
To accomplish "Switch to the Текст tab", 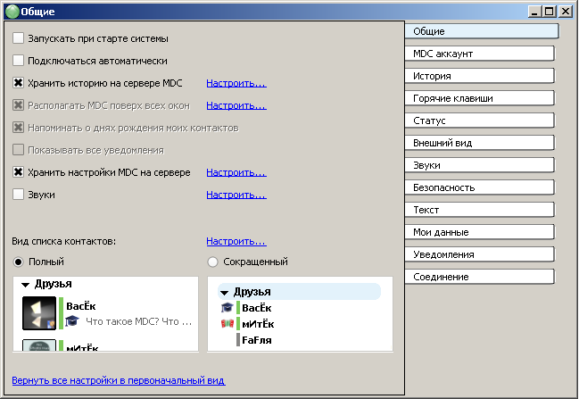I will (479, 210).
